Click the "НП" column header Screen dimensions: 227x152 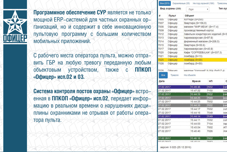pyautogui.click(x=211, y=81)
